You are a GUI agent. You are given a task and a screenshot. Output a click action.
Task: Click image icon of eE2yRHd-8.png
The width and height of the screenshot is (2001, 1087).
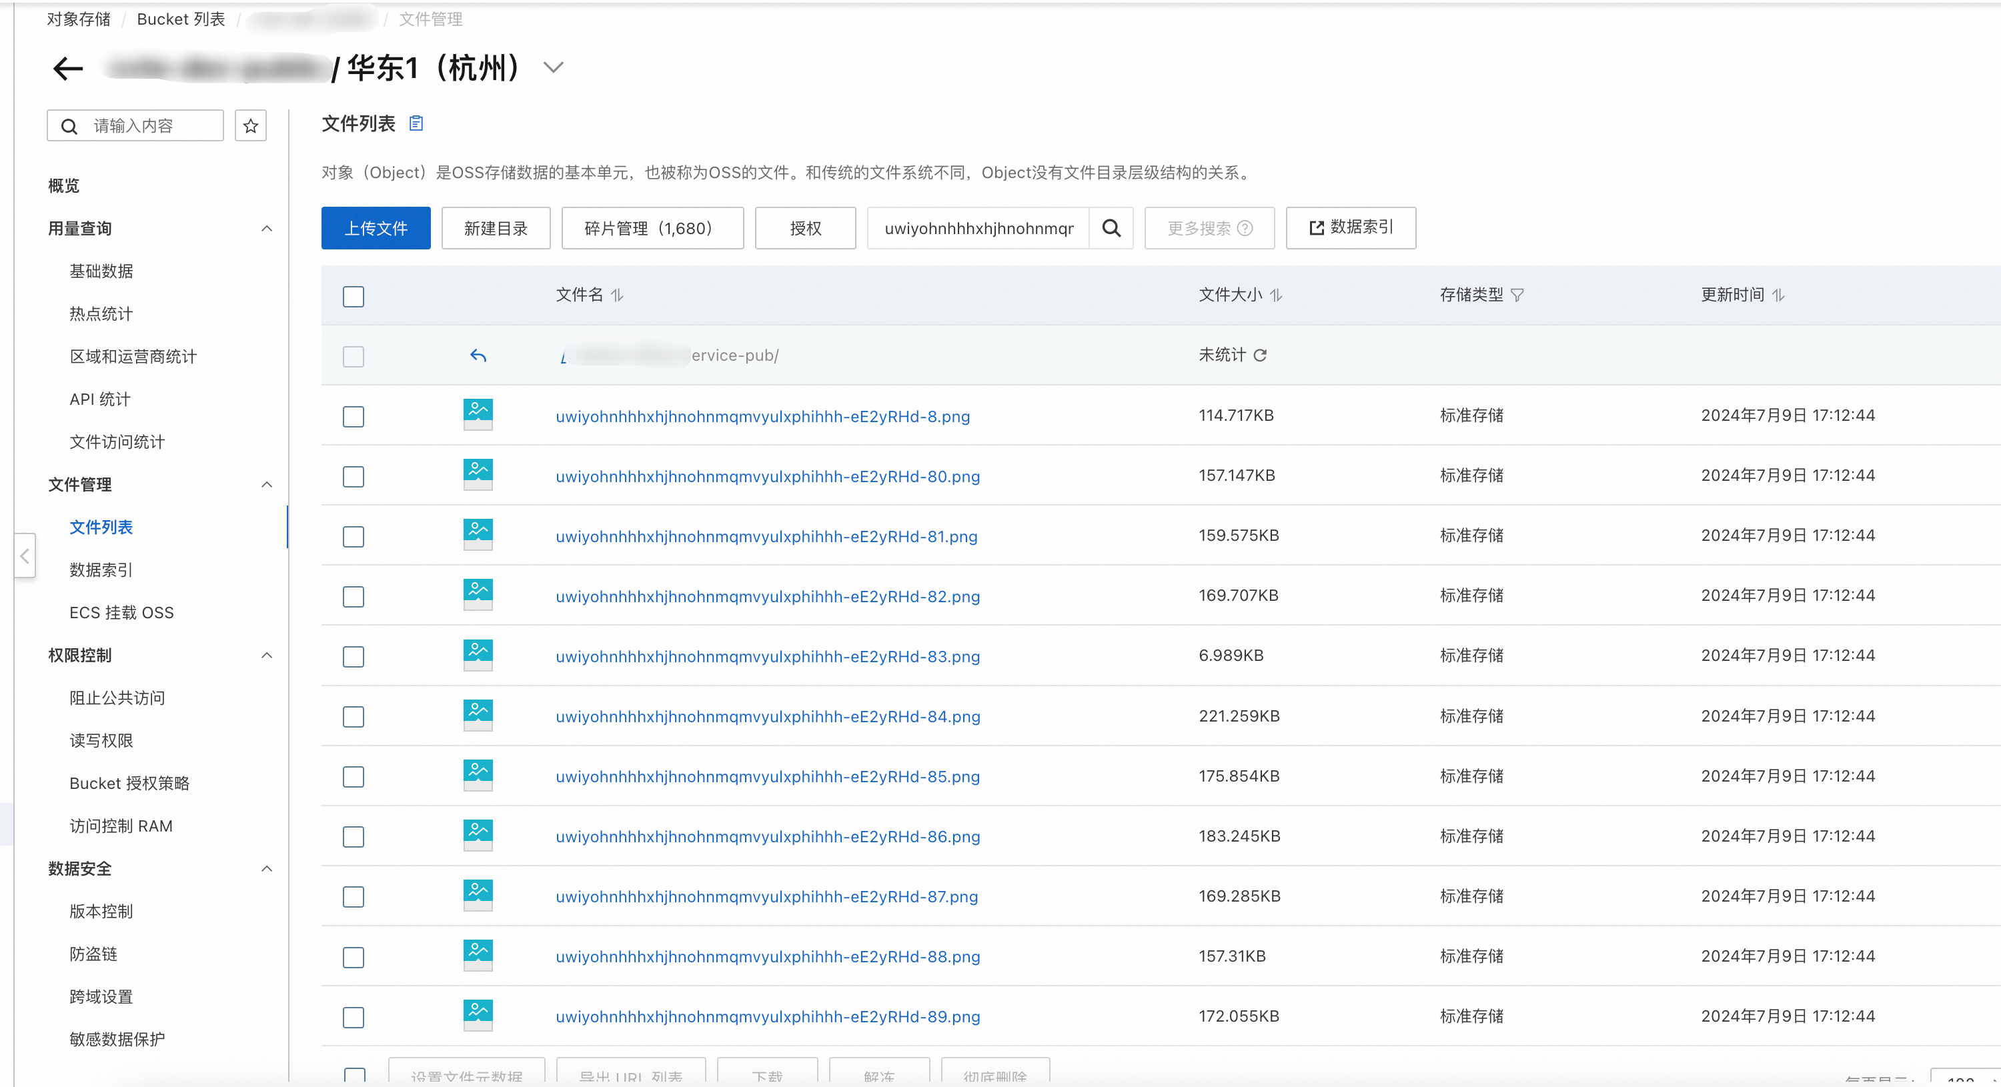478,415
